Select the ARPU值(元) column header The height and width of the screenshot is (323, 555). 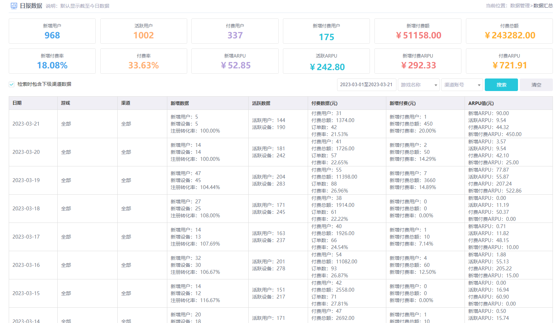(481, 103)
